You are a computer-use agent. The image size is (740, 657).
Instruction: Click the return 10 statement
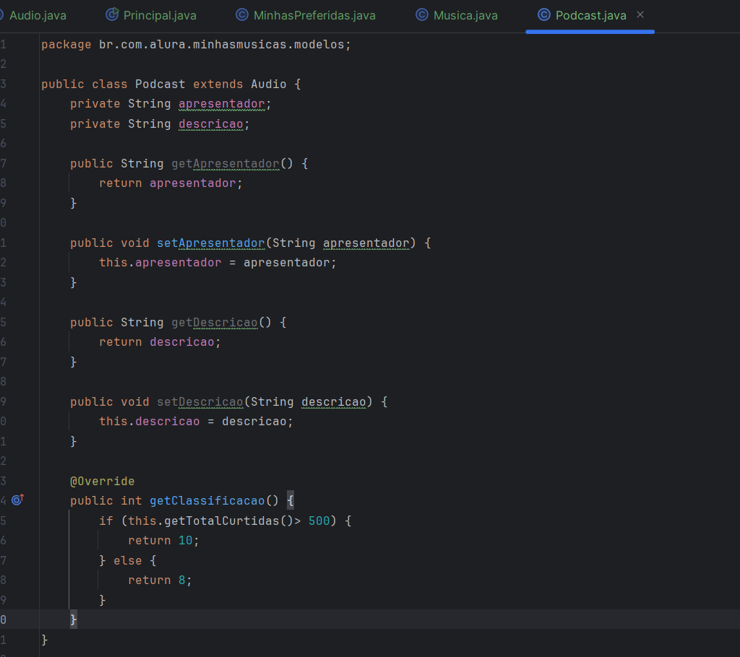[163, 541]
